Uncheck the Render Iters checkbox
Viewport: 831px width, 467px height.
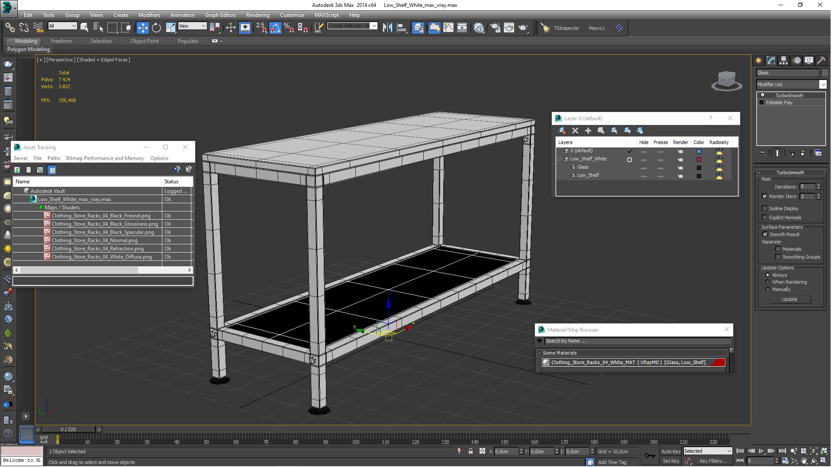click(764, 196)
